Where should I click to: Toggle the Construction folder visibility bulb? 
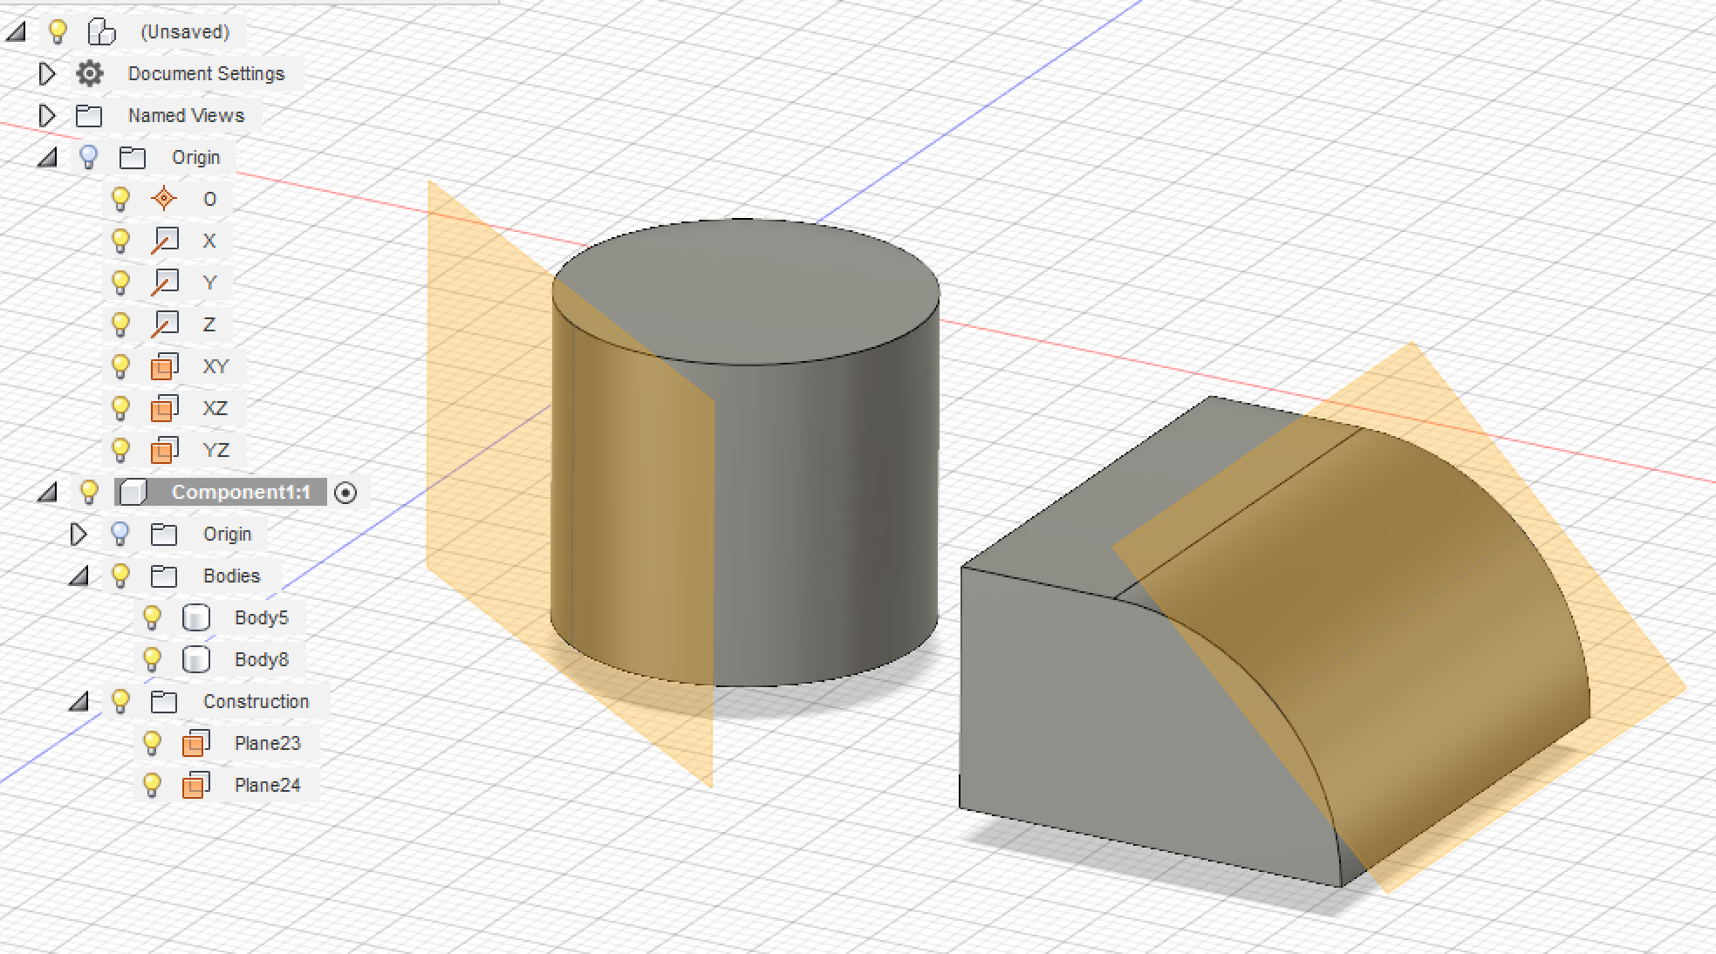121,701
